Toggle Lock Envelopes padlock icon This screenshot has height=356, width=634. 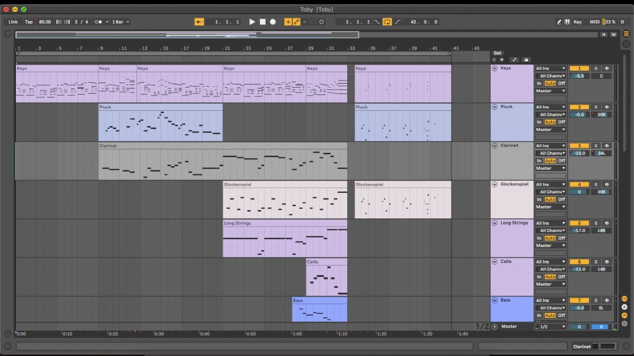point(526,60)
